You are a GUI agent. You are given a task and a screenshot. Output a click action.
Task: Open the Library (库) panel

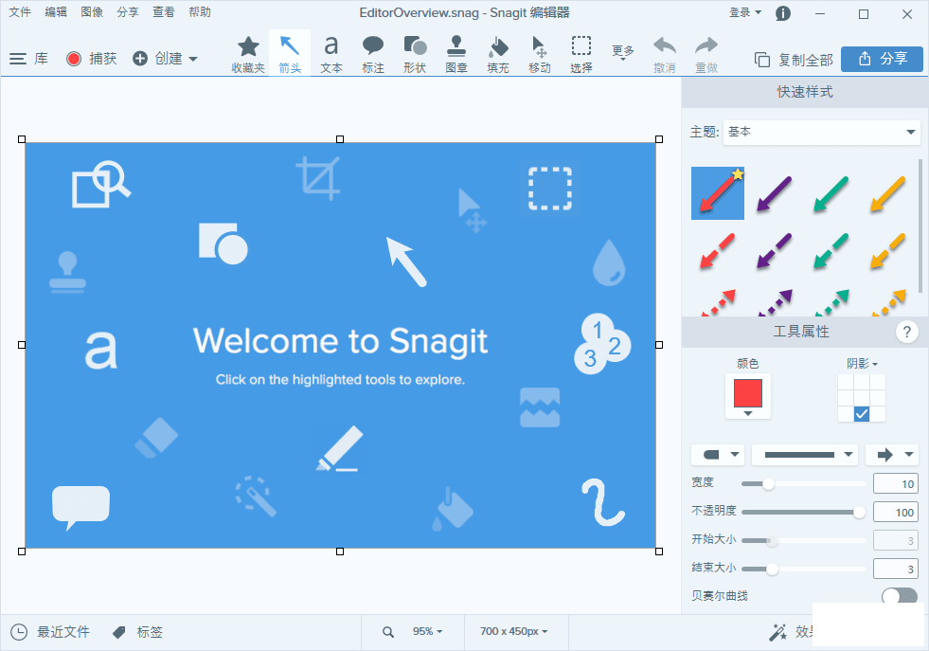pyautogui.click(x=28, y=58)
